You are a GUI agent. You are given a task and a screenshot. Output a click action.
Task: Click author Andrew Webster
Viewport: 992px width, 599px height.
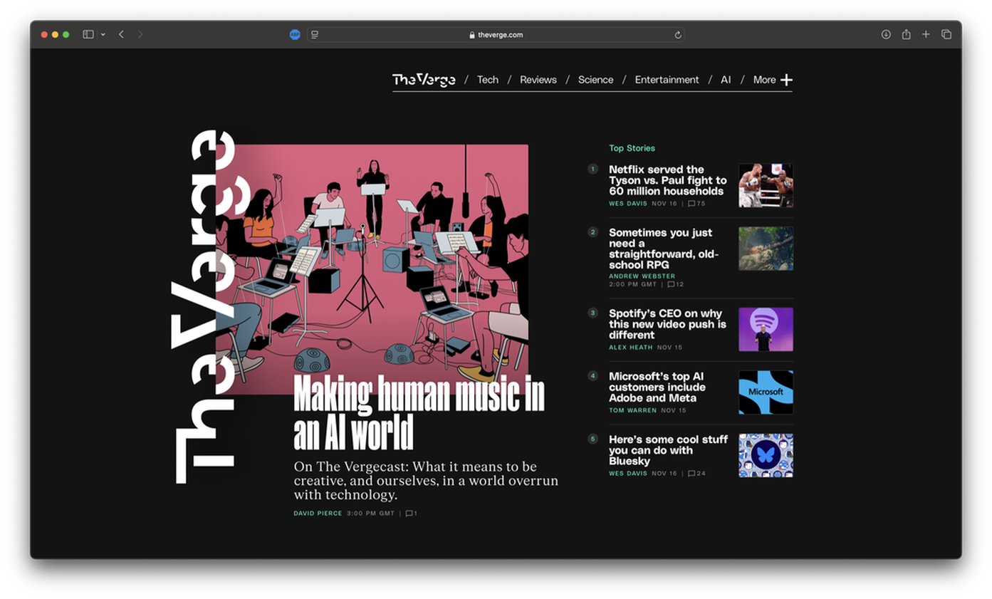tap(642, 276)
